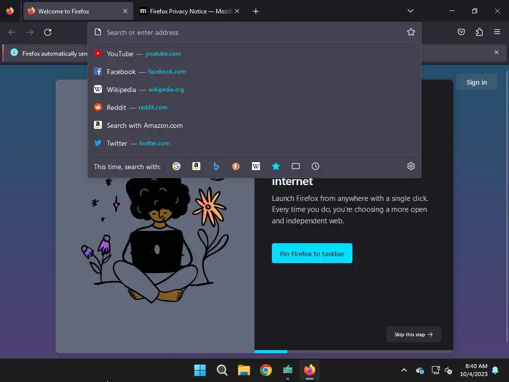Open the taskbar clock and date
Image resolution: width=509 pixels, height=382 pixels.
point(474,370)
